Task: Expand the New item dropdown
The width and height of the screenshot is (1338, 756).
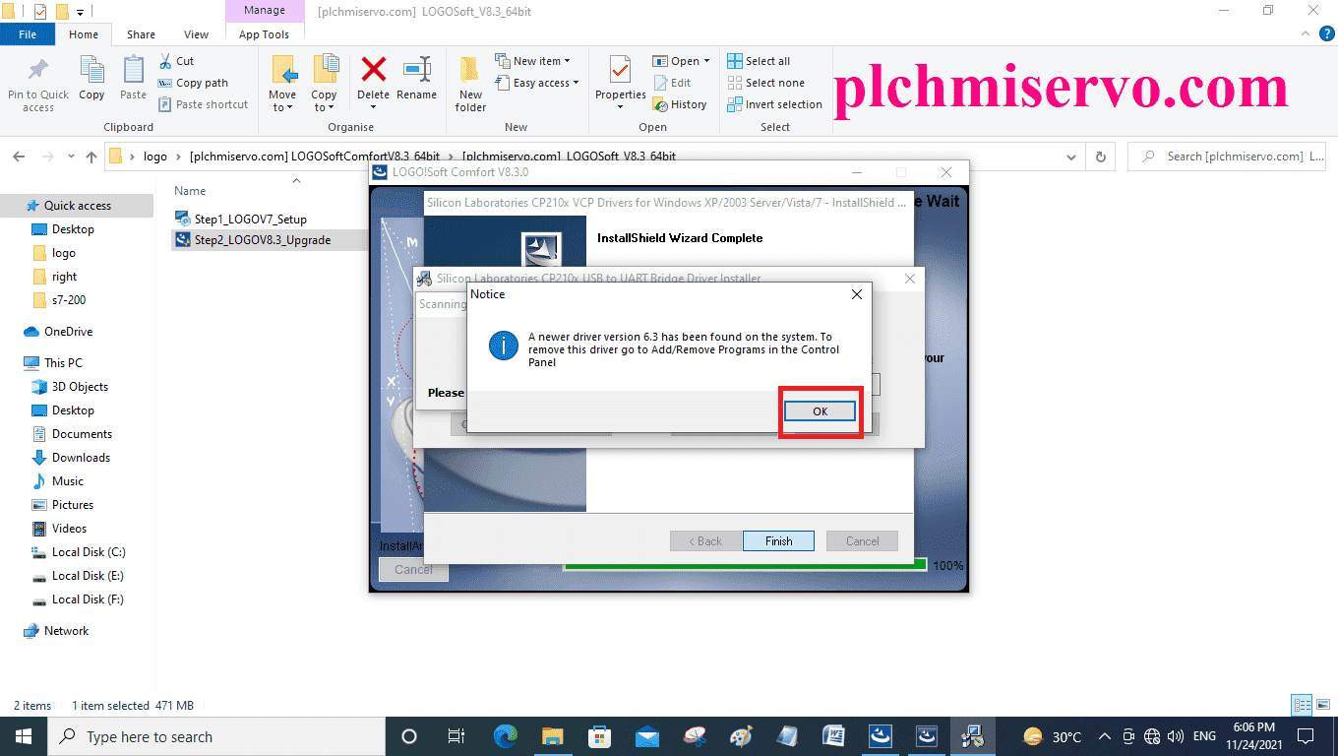Action: pyautogui.click(x=532, y=61)
